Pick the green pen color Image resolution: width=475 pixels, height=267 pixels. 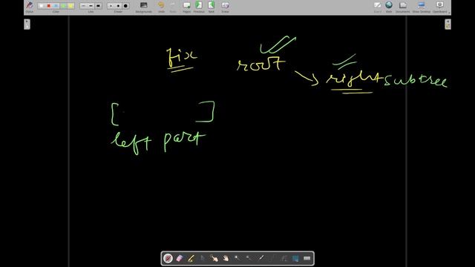(63, 6)
